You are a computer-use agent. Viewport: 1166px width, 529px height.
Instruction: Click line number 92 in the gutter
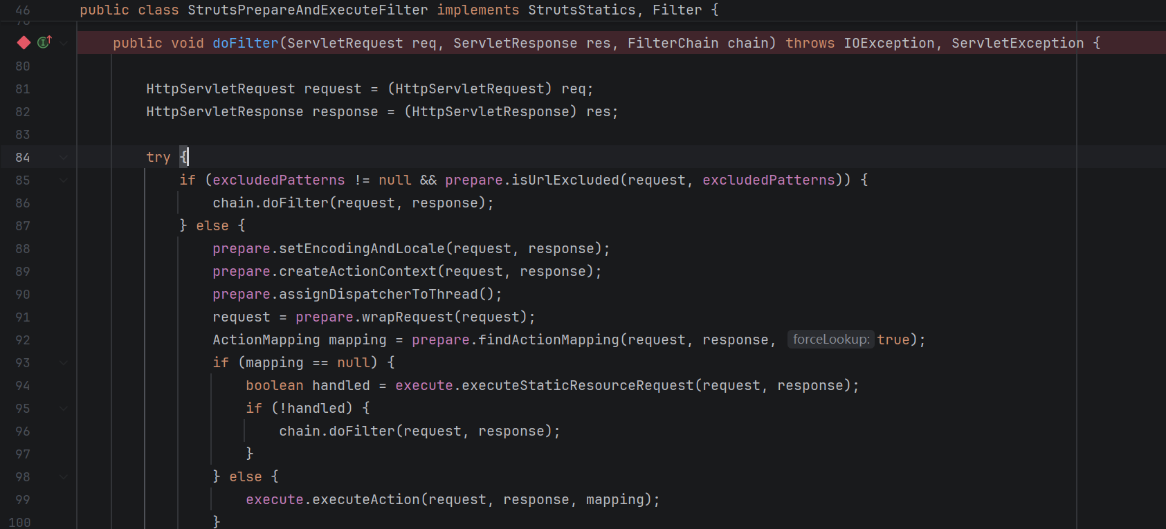click(x=23, y=340)
